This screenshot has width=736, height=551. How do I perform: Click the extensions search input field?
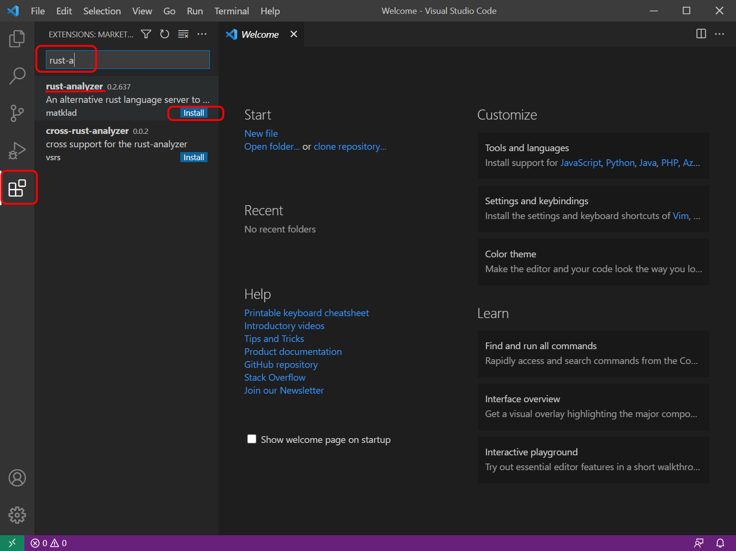click(128, 60)
